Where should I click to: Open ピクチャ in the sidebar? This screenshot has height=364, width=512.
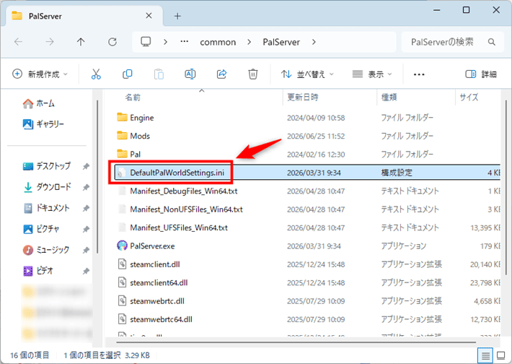click(41, 229)
